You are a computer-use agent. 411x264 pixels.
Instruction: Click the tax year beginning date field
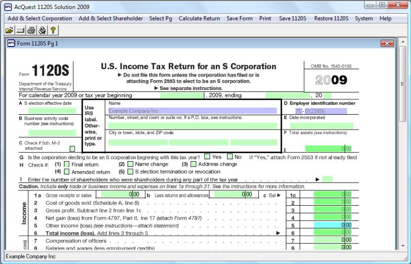coord(182,95)
